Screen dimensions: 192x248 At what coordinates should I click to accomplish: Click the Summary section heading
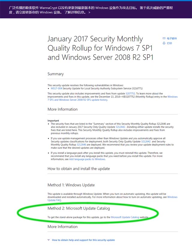point(55,74)
